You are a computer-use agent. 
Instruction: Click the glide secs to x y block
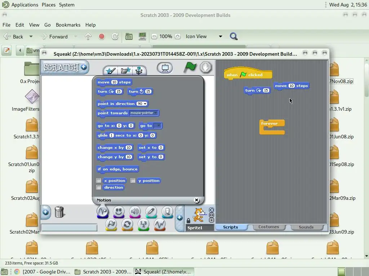pos(126,135)
